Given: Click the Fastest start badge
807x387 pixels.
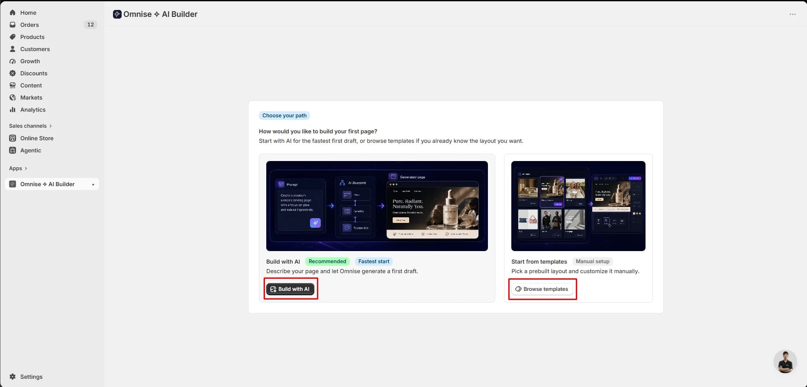Looking at the screenshot, I should [x=374, y=261].
